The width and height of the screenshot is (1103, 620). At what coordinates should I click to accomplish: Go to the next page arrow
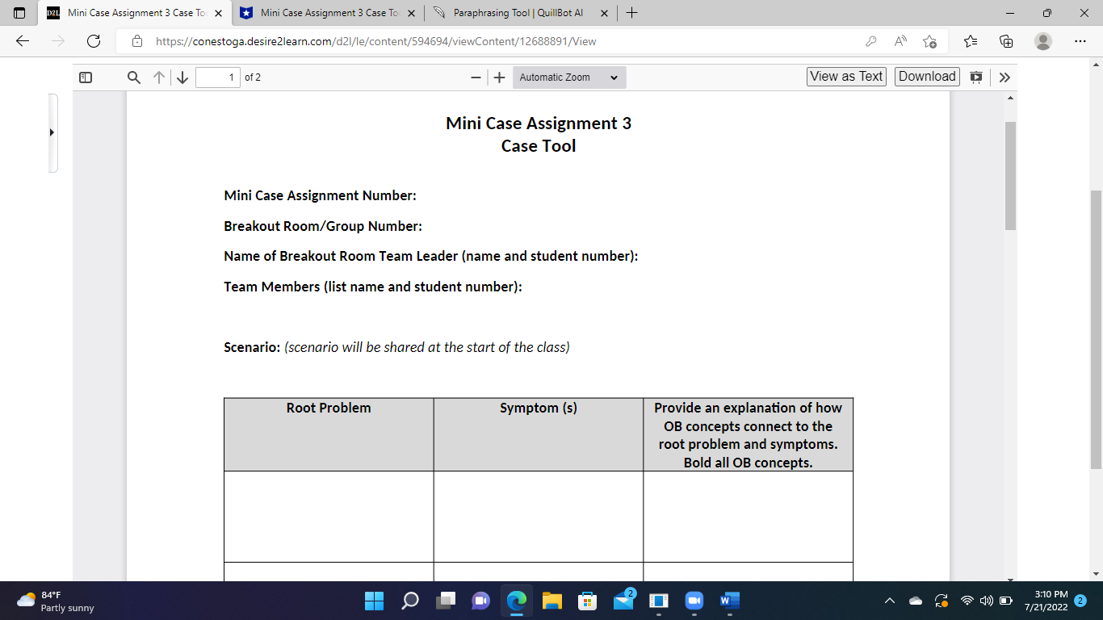[x=182, y=77]
